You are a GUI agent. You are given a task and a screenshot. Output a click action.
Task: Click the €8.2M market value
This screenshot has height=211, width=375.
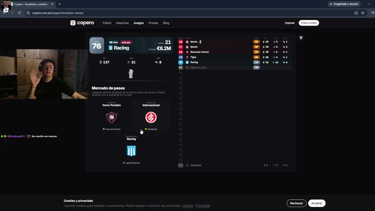(x=164, y=48)
